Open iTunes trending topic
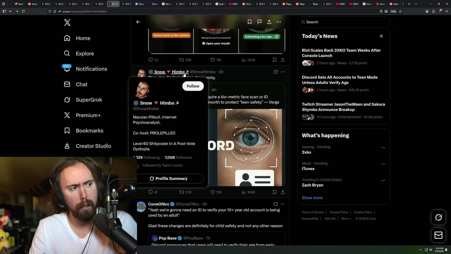 coord(308,169)
